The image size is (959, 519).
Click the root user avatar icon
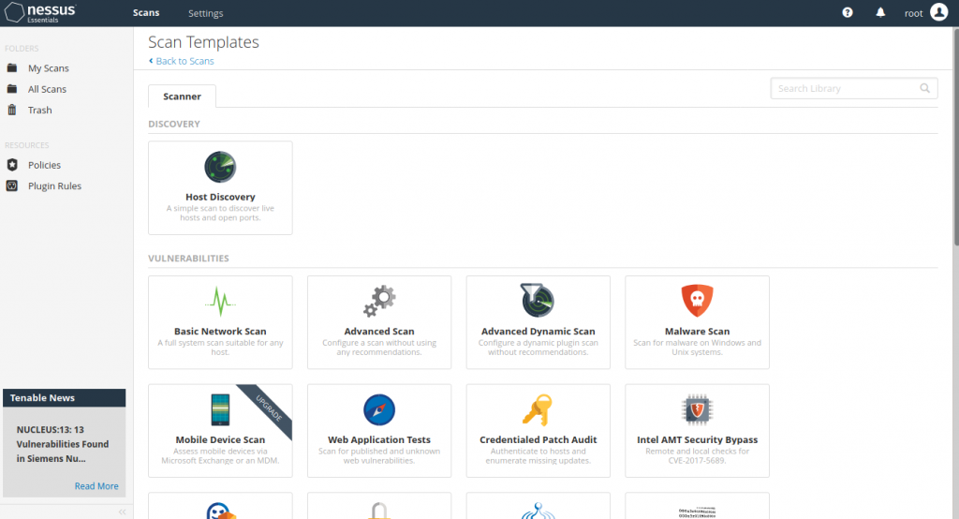(x=938, y=11)
